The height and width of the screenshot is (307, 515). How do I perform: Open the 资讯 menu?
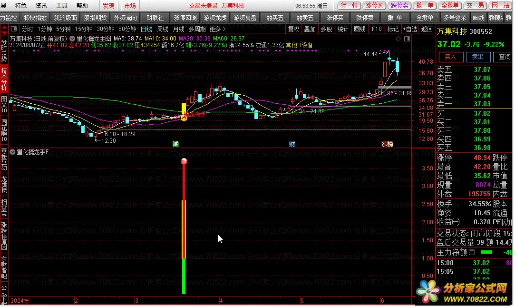[41, 6]
